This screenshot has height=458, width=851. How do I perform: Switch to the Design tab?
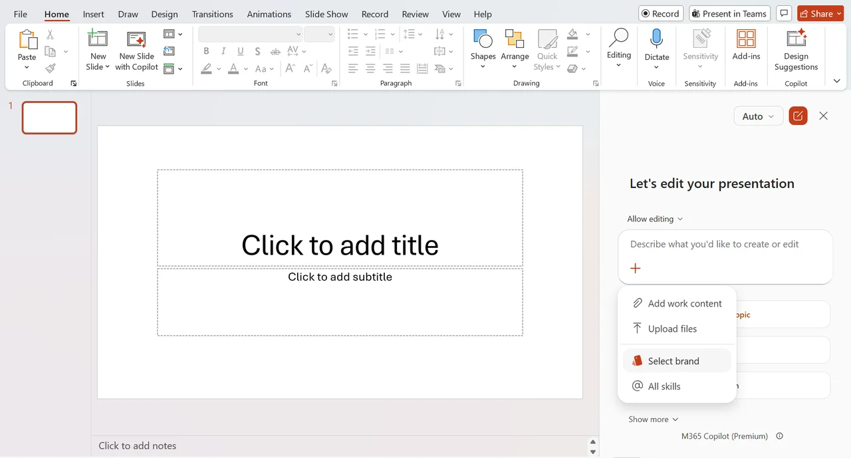pos(164,14)
